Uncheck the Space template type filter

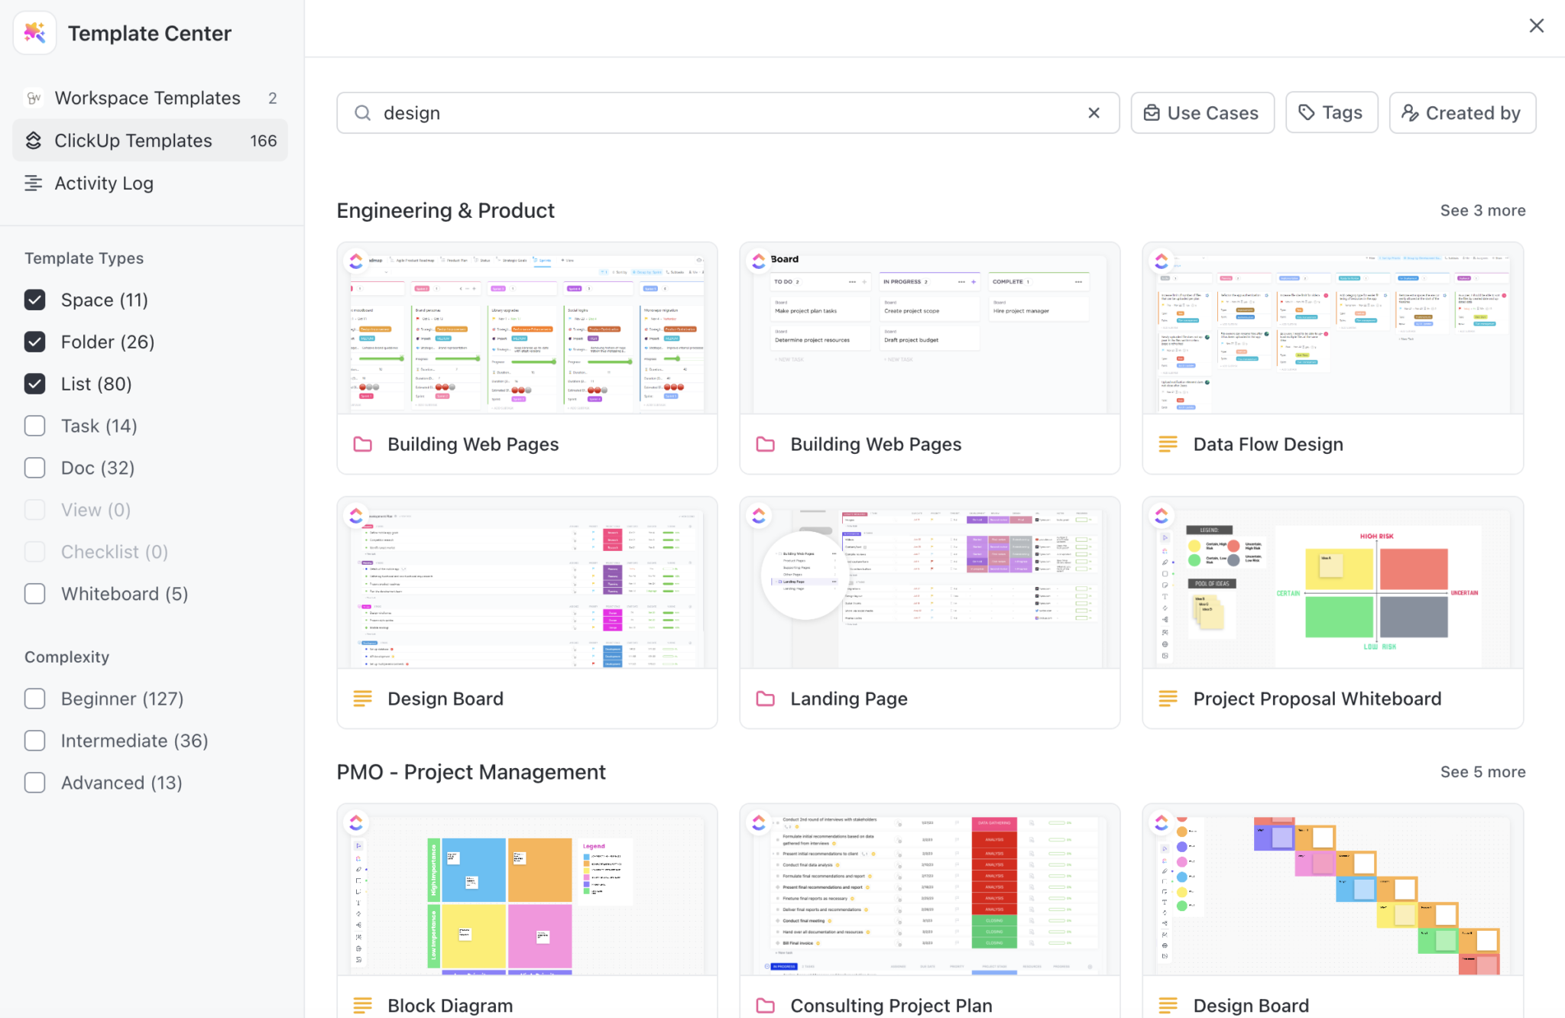point(34,300)
